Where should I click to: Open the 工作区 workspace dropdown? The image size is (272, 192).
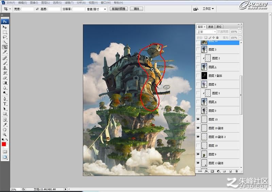208,9
